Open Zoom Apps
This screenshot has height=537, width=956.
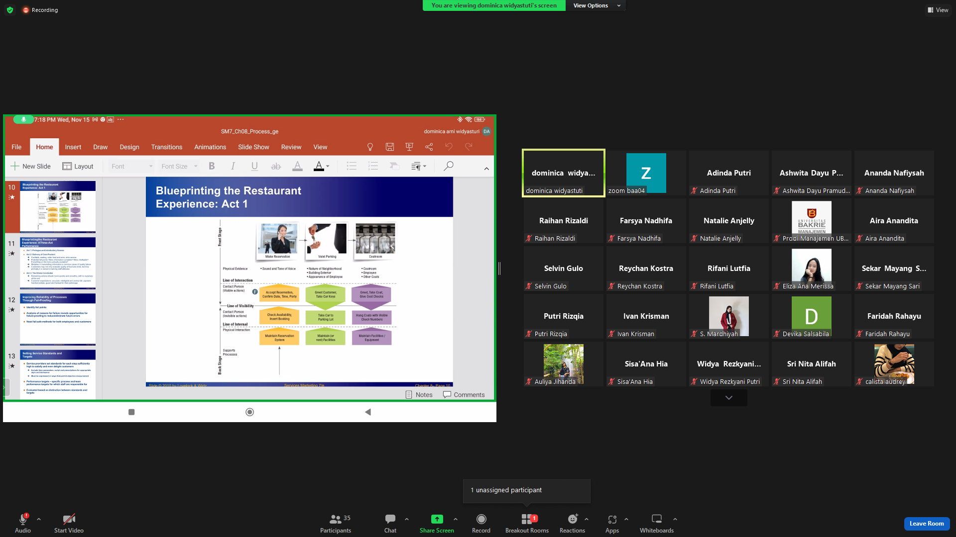tap(612, 523)
